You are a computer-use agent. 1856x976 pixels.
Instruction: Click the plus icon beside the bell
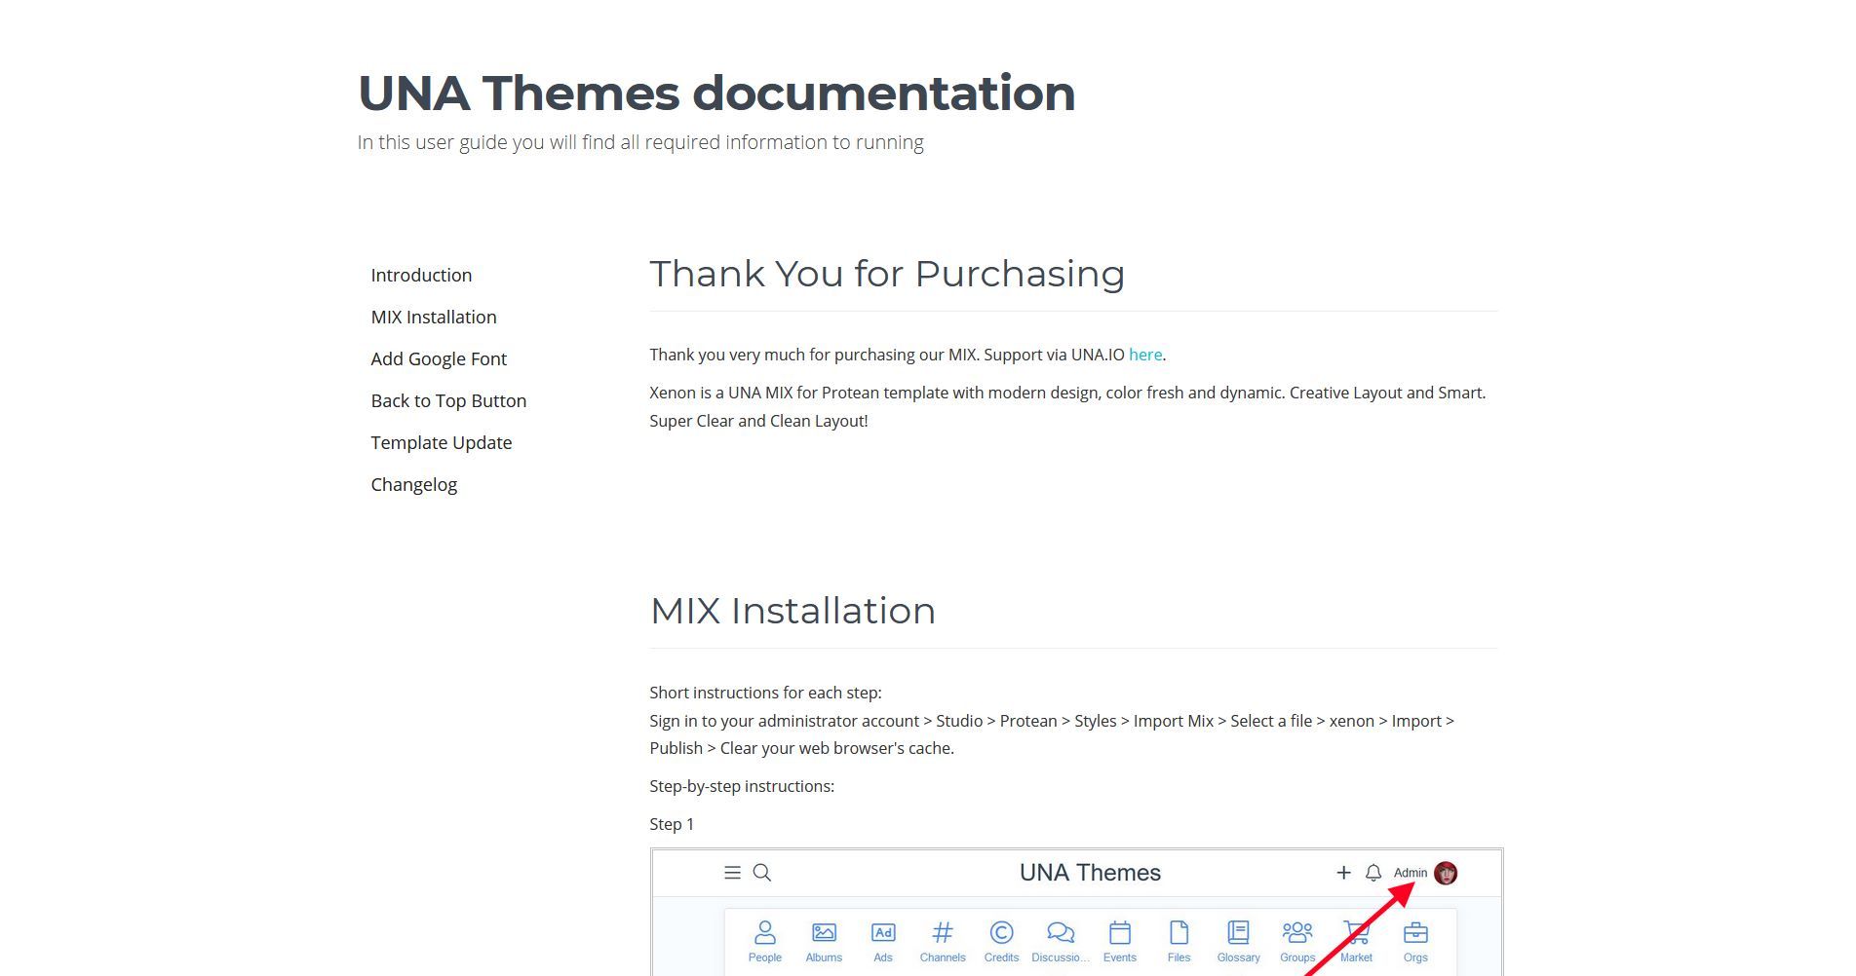click(x=1343, y=873)
